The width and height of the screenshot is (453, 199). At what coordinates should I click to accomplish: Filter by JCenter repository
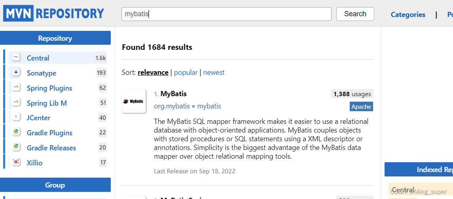click(x=38, y=118)
